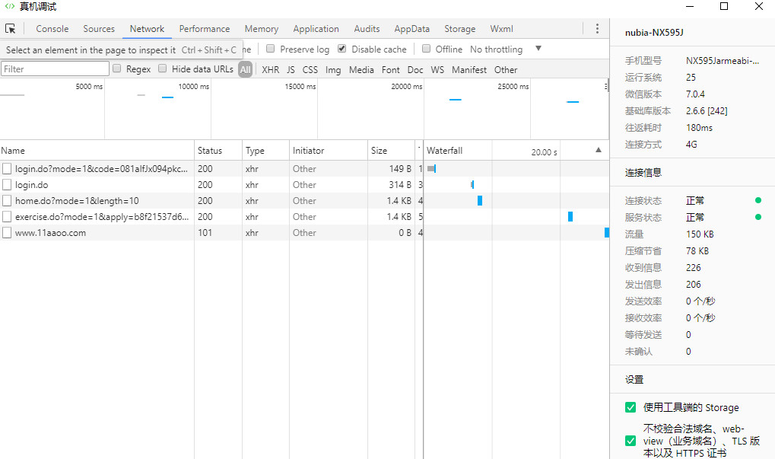
Task: Sort by the Size column header
Action: [x=391, y=151]
